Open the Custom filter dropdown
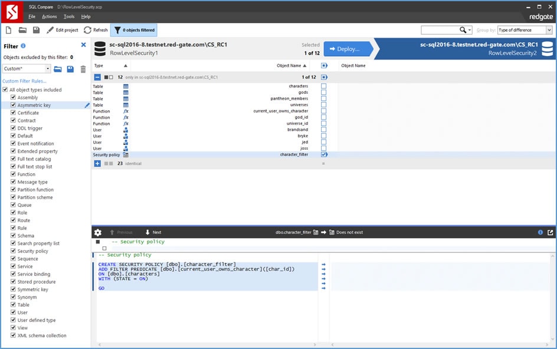The height and width of the screenshot is (349, 557). coord(27,68)
